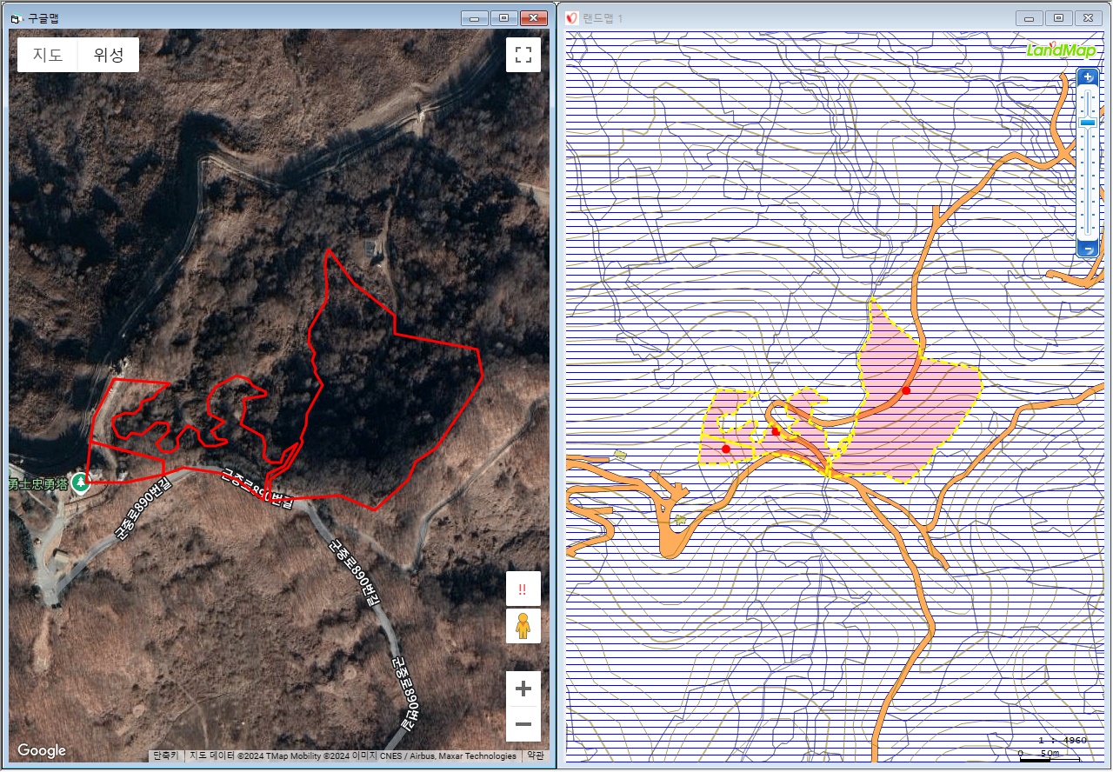The width and height of the screenshot is (1113, 772).
Task: Click the red dot in the middle parcel
Action: click(x=776, y=431)
